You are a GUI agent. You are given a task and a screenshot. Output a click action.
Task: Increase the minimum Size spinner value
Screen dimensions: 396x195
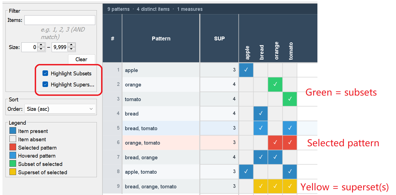[x=41, y=45]
